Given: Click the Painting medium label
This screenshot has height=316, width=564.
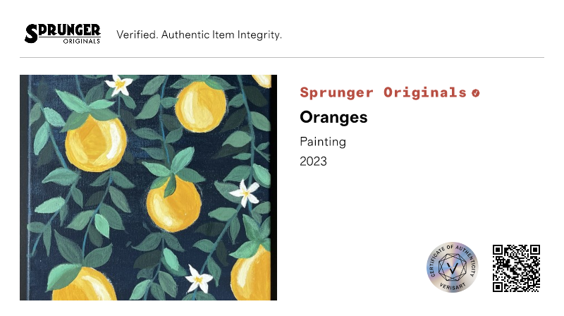Looking at the screenshot, I should pyautogui.click(x=323, y=142).
